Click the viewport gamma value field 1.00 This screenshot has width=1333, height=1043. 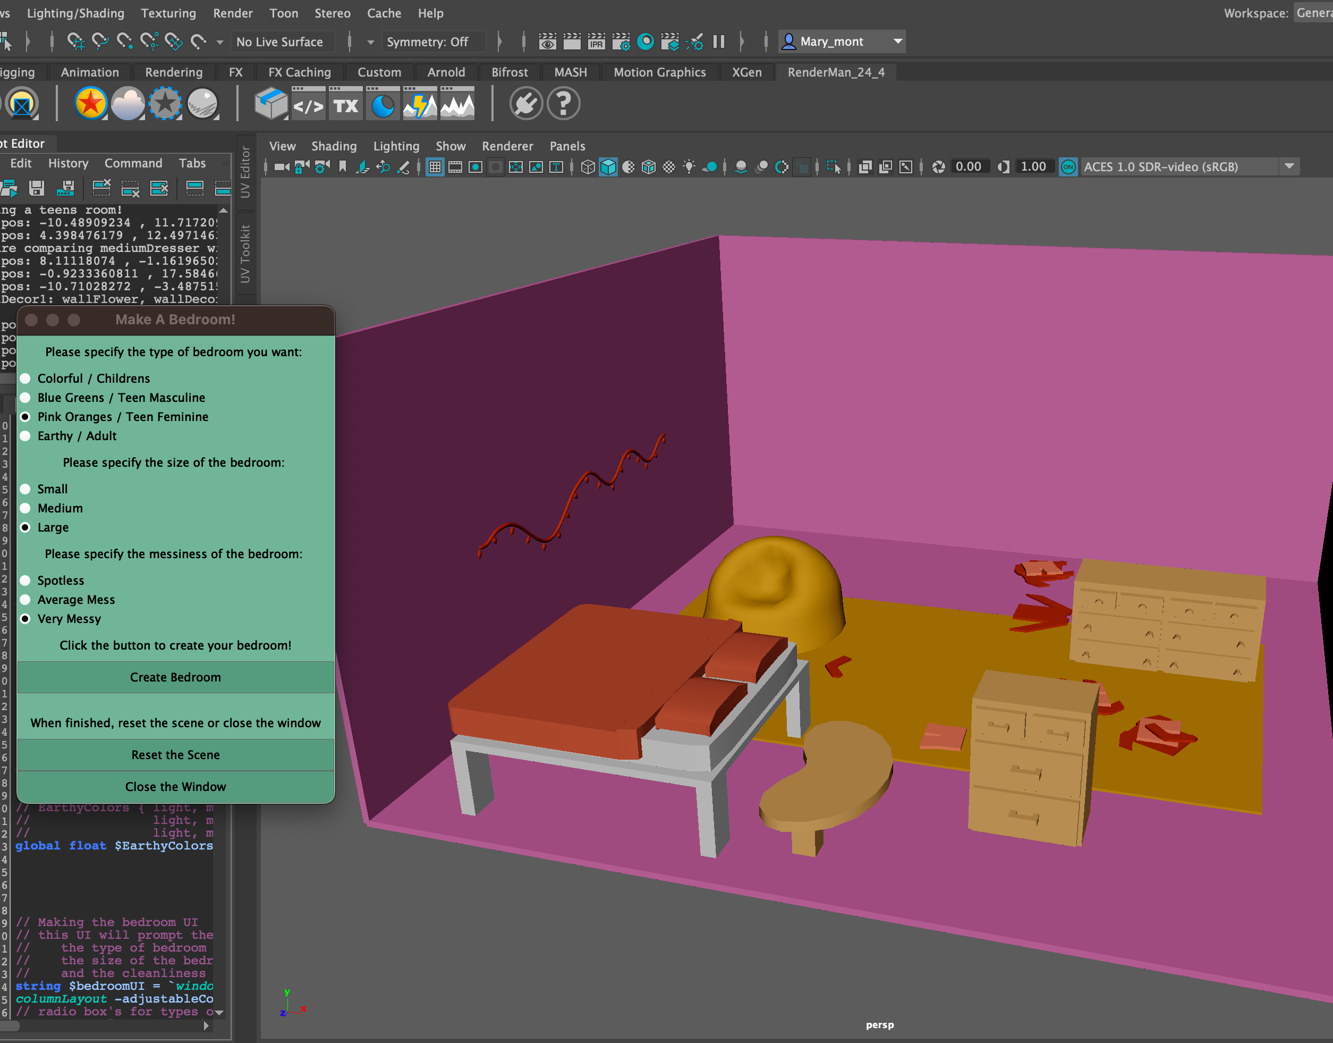coord(1033,166)
